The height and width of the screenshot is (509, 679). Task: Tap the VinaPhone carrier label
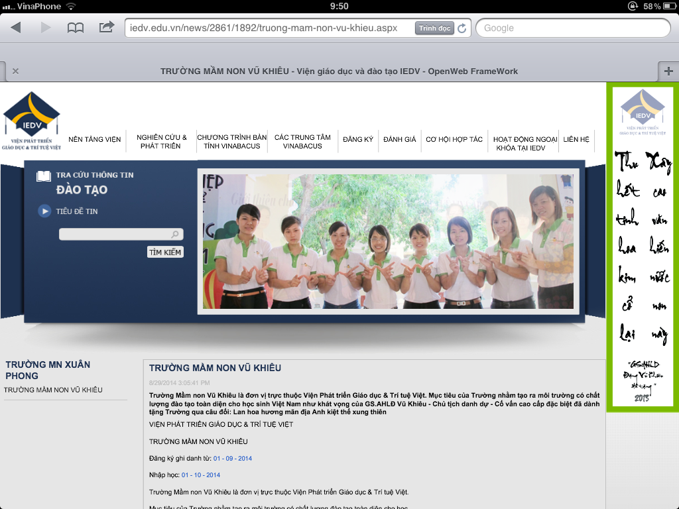(x=39, y=6)
